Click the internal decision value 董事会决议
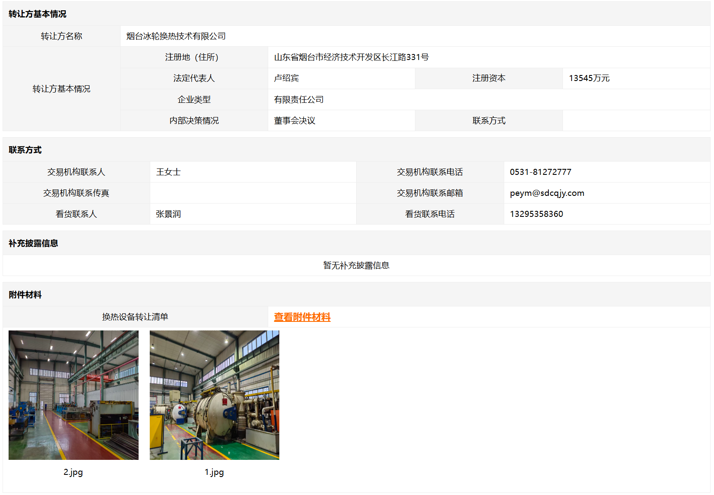714x495 pixels. pos(294,121)
